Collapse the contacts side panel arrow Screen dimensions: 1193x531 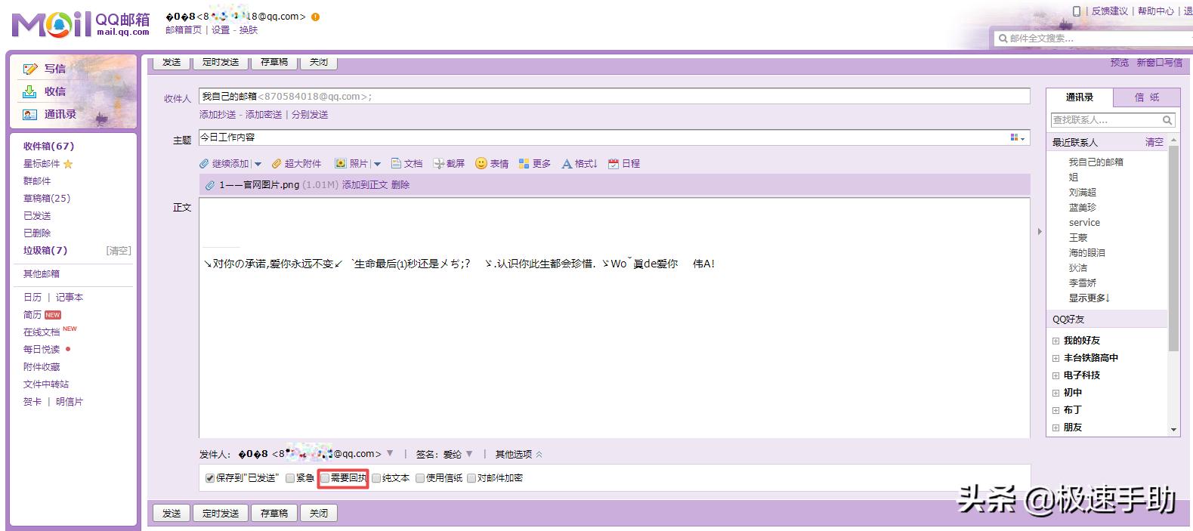point(1040,232)
